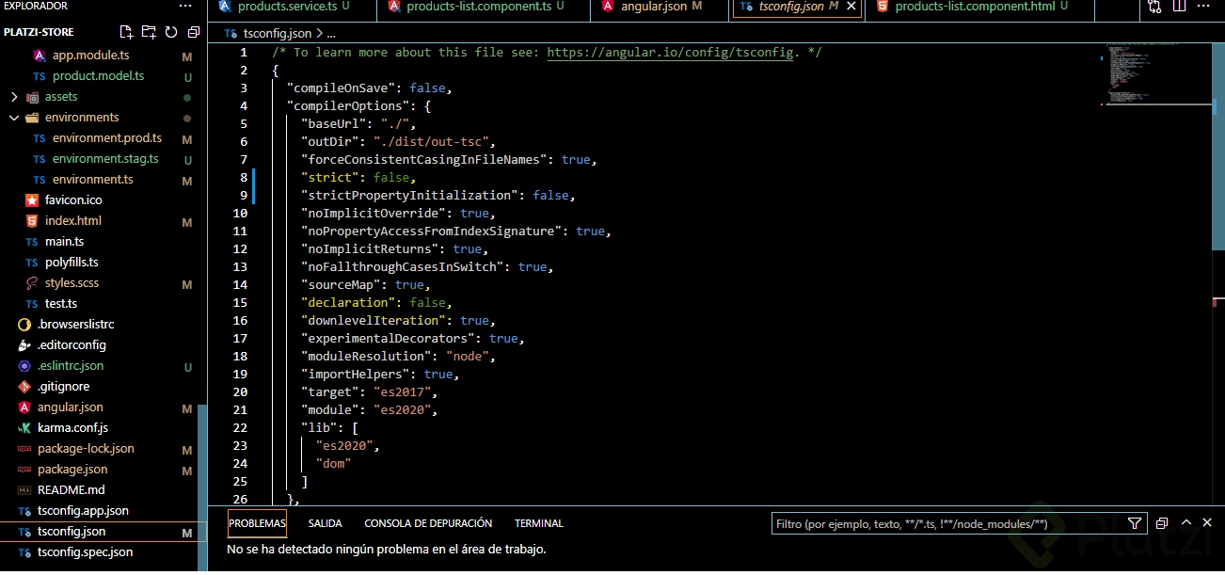This screenshot has height=575, width=1225.
Task: Open Explorer more actions ellipsis menu
Action: click(x=184, y=6)
